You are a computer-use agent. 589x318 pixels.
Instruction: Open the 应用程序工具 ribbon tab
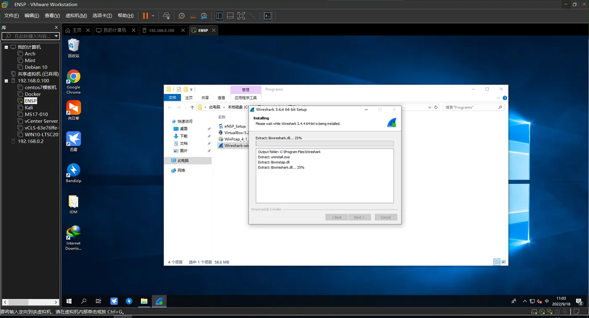click(246, 98)
